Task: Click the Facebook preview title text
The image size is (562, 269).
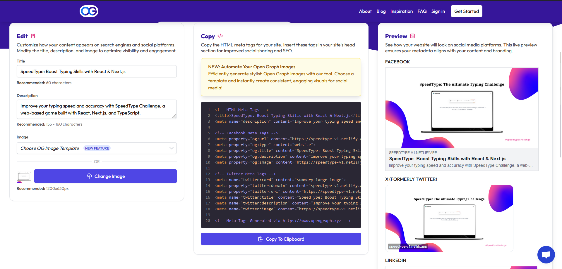Action: (447, 159)
